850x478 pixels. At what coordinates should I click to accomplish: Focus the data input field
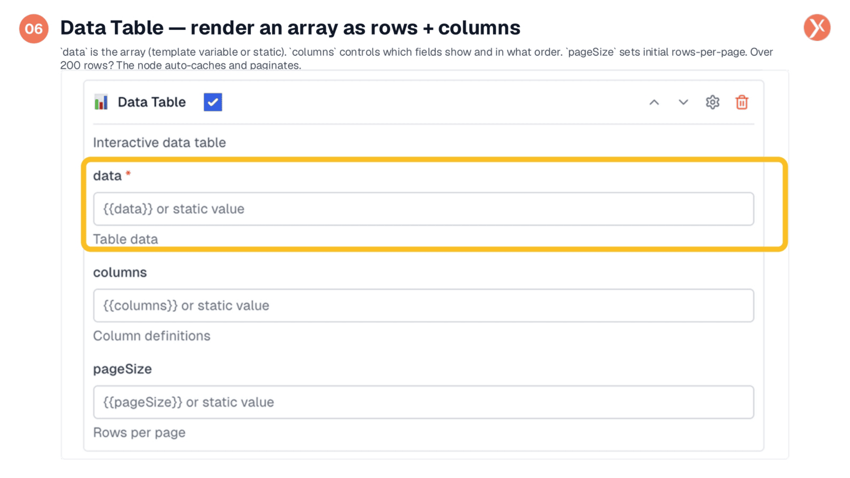pos(423,209)
